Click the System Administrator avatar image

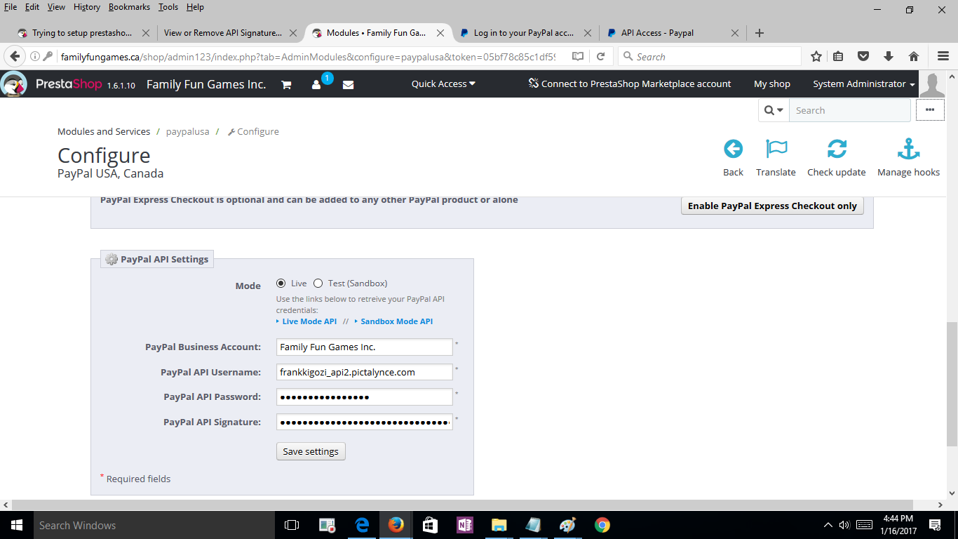933,84
